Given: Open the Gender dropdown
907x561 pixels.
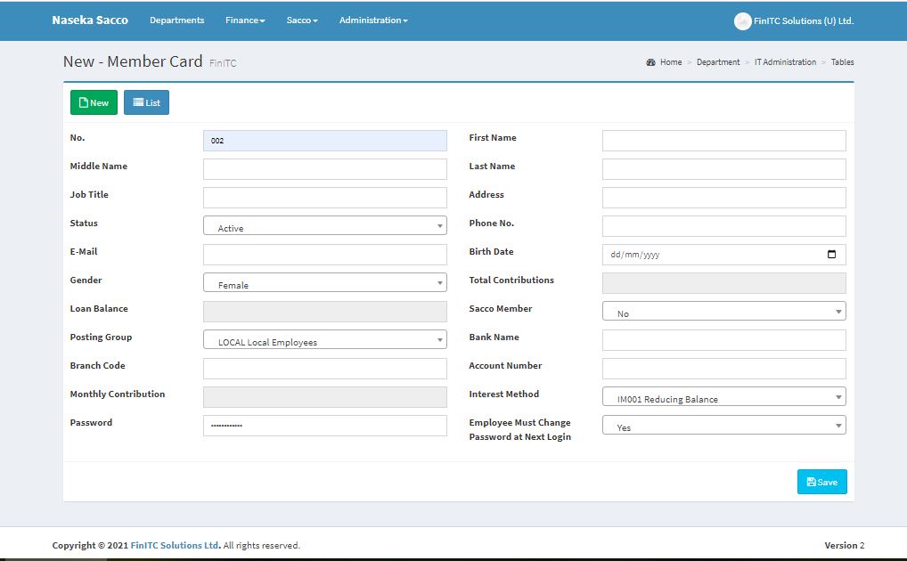Looking at the screenshot, I should (324, 283).
